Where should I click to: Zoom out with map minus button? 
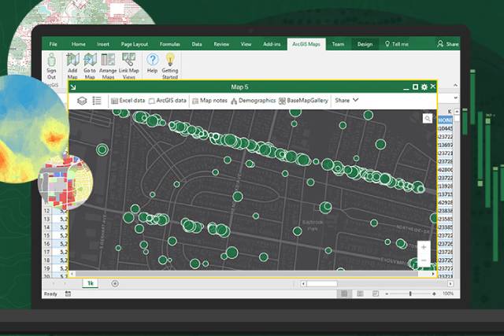point(424,260)
